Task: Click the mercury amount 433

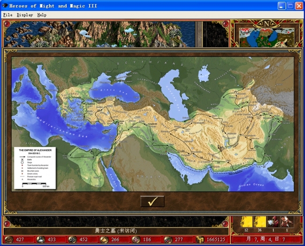Action: [x=52, y=239]
